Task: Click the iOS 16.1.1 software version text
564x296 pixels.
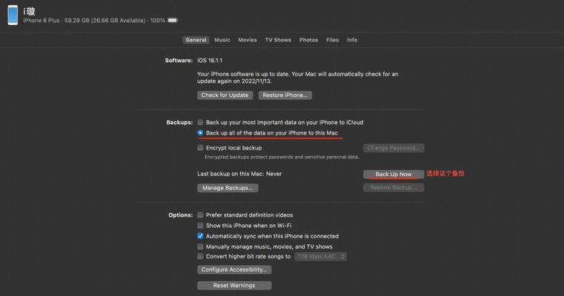Action: click(x=210, y=61)
